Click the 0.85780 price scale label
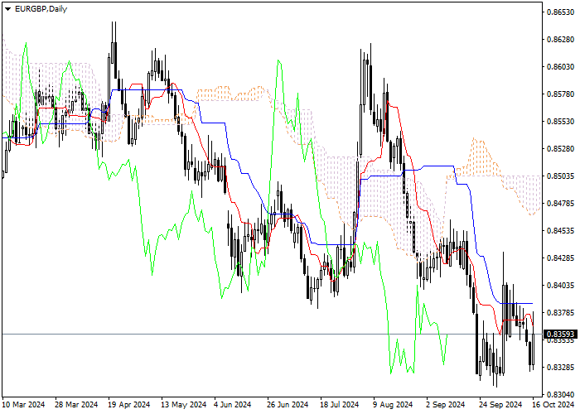This screenshot has height=414, width=580. pyautogui.click(x=561, y=94)
